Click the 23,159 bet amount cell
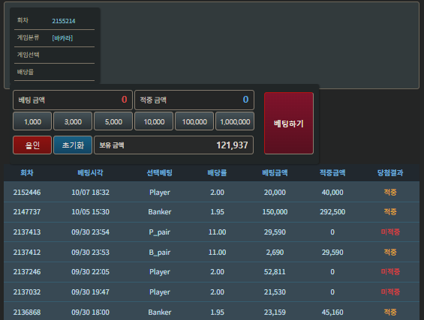 pos(275,313)
